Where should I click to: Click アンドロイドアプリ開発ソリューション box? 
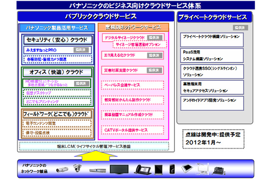pyautogui.click(x=212, y=103)
